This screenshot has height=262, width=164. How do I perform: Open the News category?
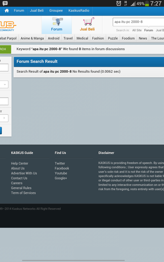tap(143, 38)
